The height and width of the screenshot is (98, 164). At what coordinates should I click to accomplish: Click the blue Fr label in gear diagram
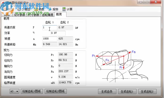pyautogui.click(x=121, y=68)
